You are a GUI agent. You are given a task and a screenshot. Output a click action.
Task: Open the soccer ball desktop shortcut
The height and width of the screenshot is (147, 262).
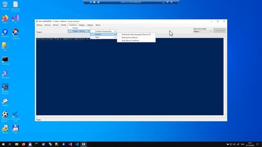pyautogui.click(x=5, y=116)
